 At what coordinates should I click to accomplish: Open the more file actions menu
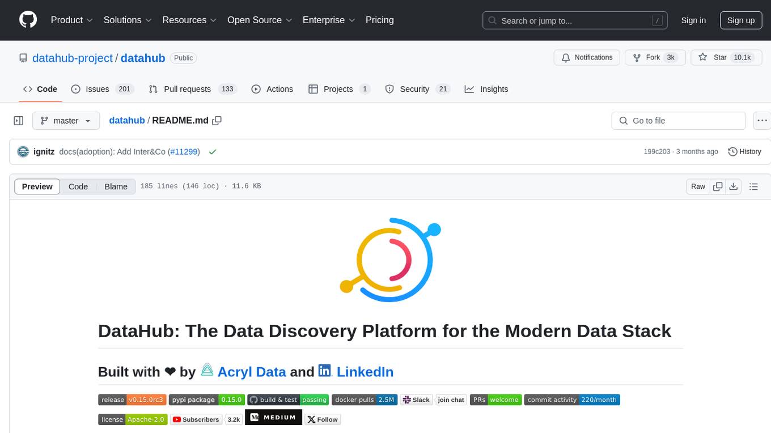tap(762, 121)
